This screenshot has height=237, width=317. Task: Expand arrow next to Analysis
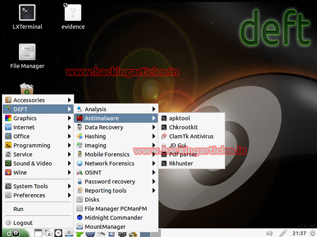pyautogui.click(x=154, y=109)
